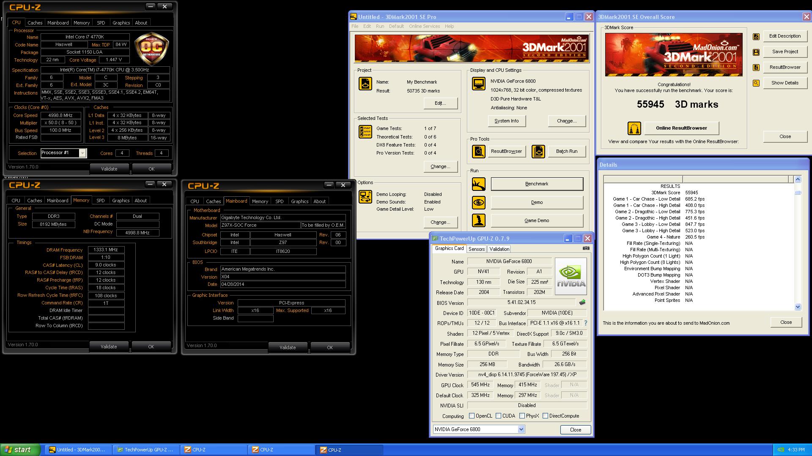This screenshot has width=812, height=456.
Task: Click the NVIDIA logo in GPU-Z
Action: pos(571,276)
